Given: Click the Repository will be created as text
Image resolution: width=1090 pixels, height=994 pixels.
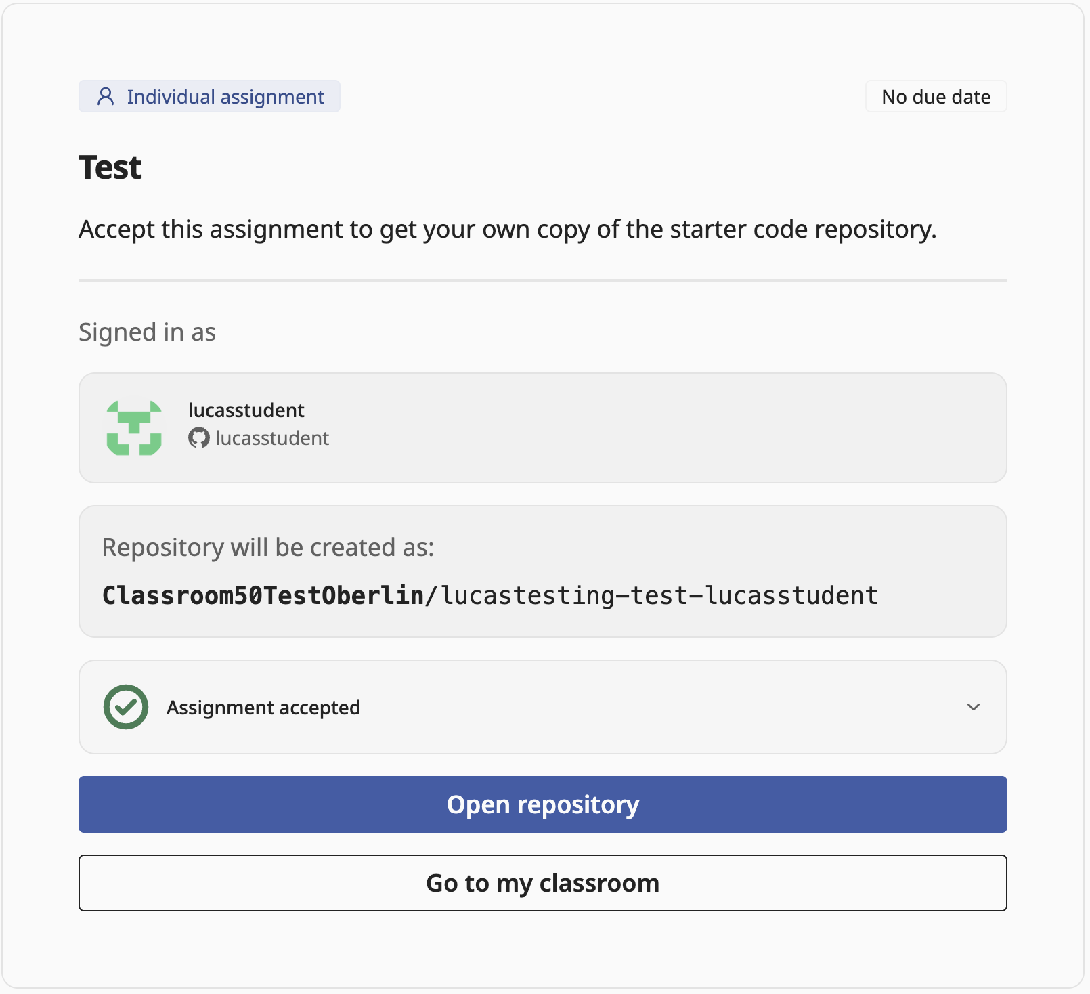Looking at the screenshot, I should 268,547.
